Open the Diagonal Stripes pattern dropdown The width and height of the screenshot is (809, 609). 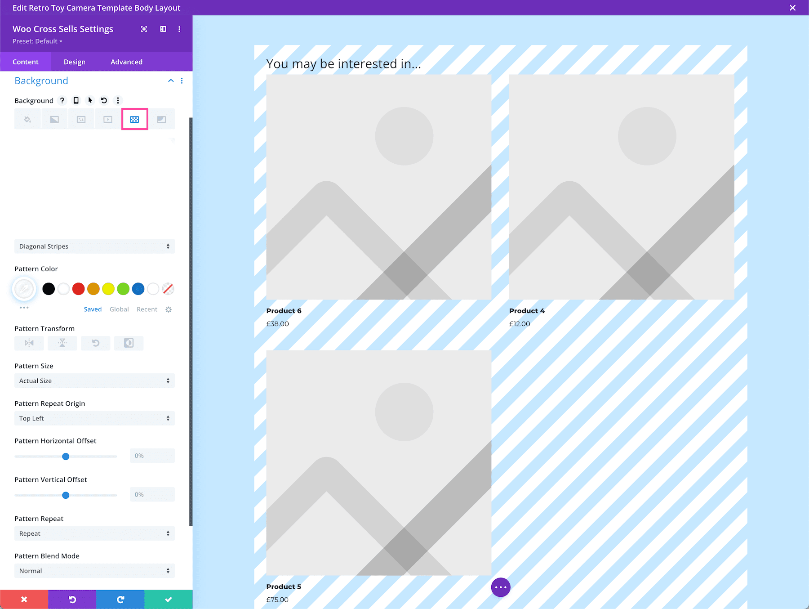(94, 246)
